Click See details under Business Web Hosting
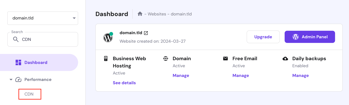The height and width of the screenshot is (105, 349). coord(124,83)
